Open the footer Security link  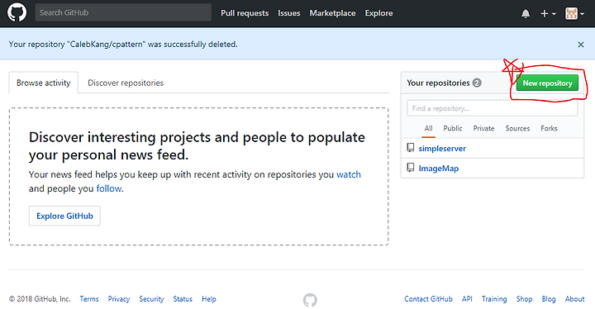click(x=151, y=299)
